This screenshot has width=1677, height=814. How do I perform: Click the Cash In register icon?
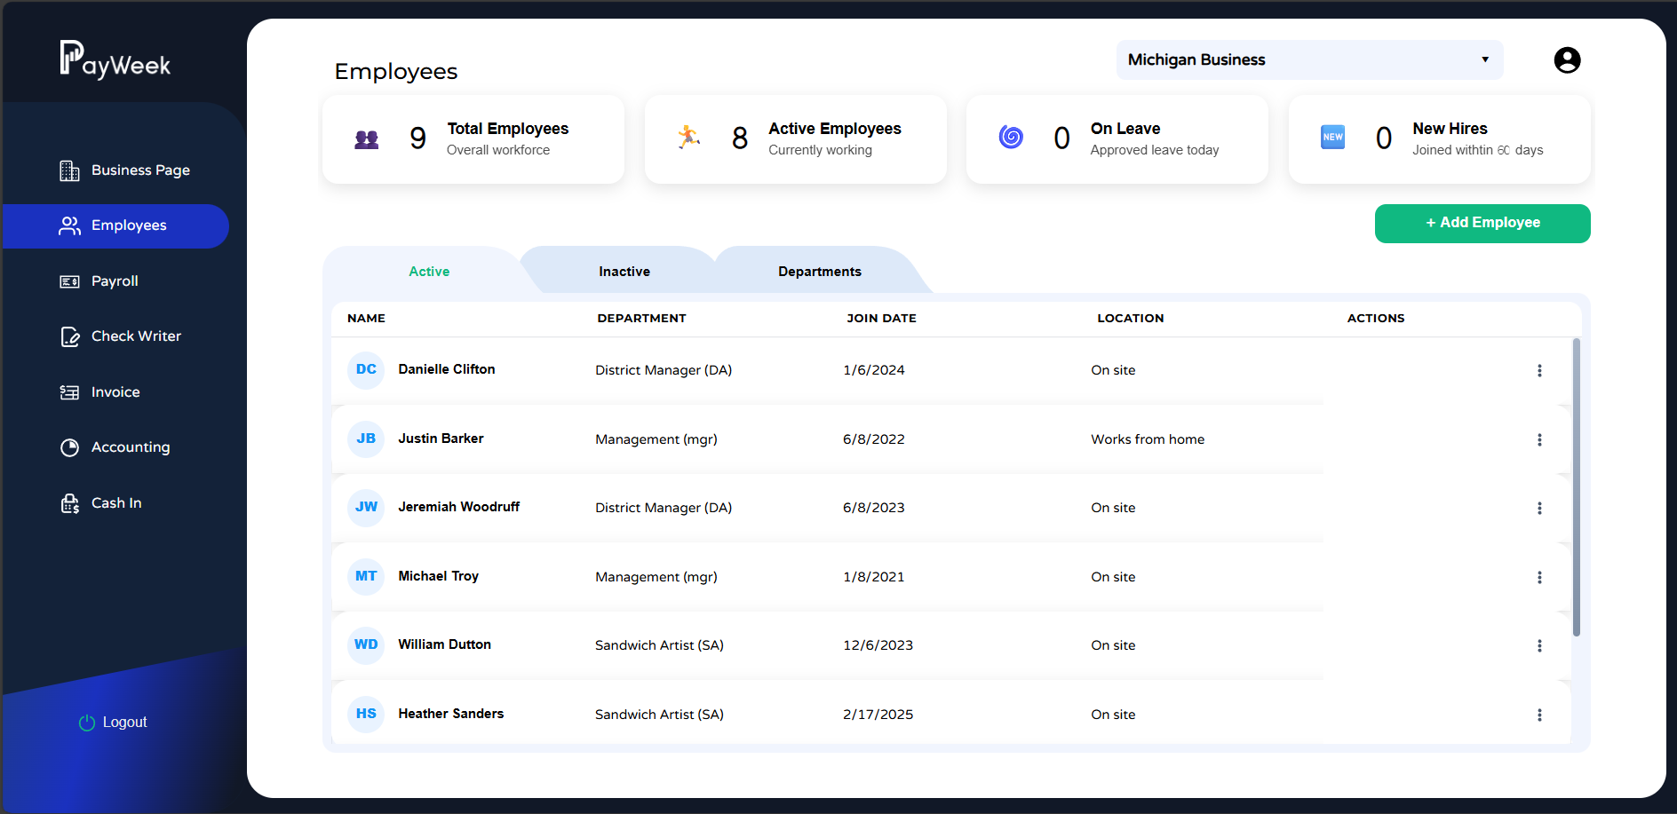[x=69, y=503]
